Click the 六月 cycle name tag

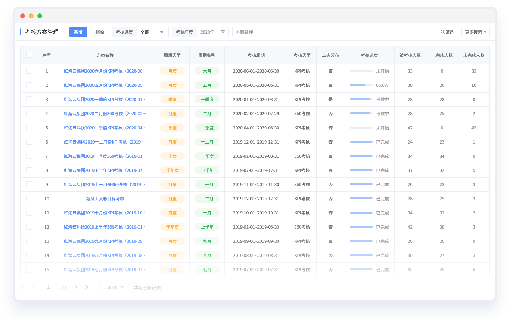pyautogui.click(x=207, y=71)
